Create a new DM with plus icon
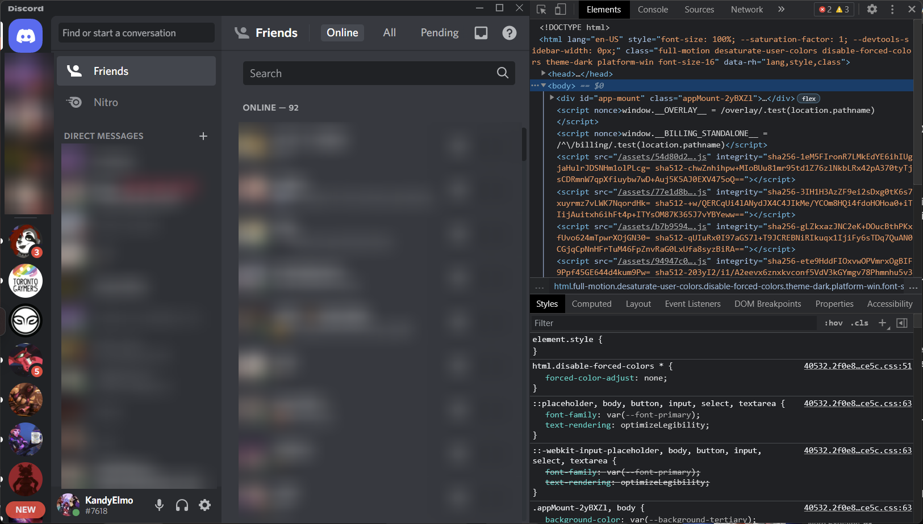 pos(203,136)
